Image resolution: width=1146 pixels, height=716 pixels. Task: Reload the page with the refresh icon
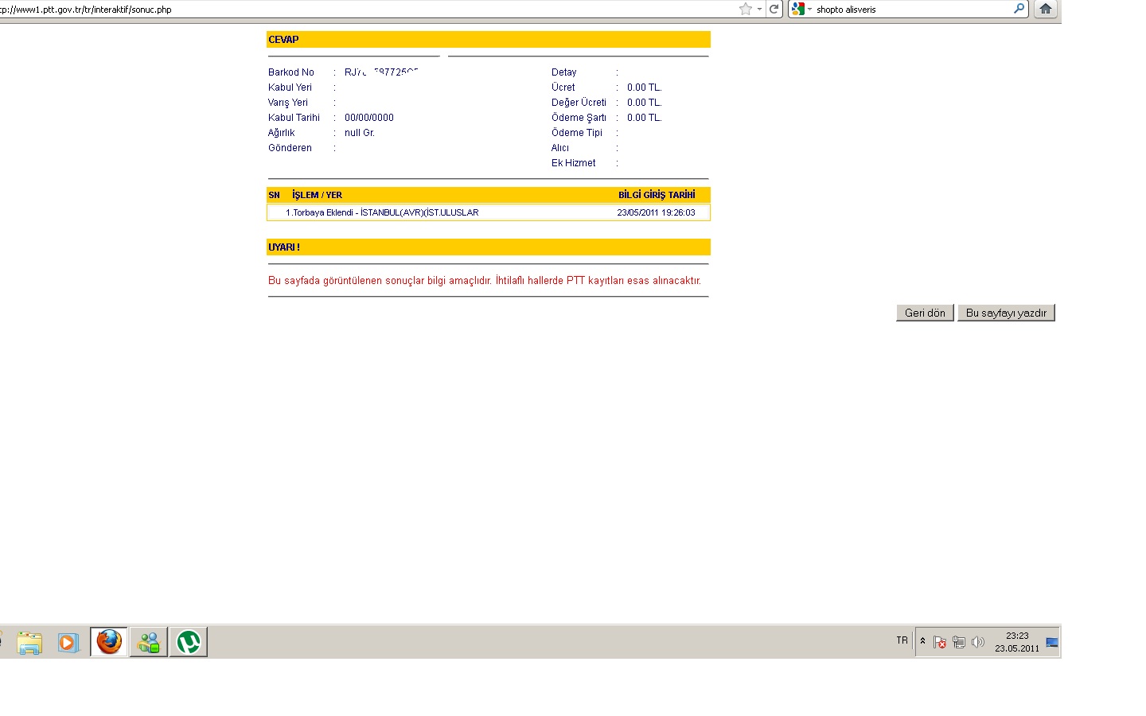click(x=774, y=10)
